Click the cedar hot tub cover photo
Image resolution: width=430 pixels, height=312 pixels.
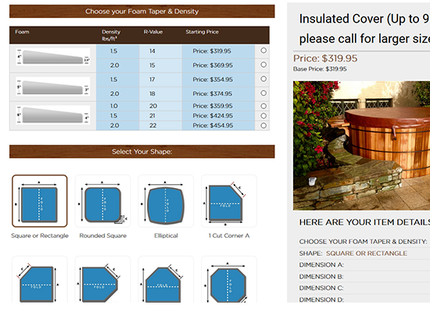[361, 146]
